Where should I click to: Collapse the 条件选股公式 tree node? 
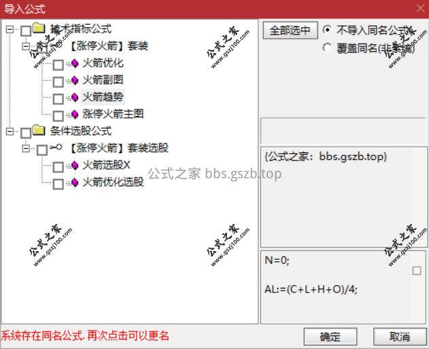(x=10, y=132)
